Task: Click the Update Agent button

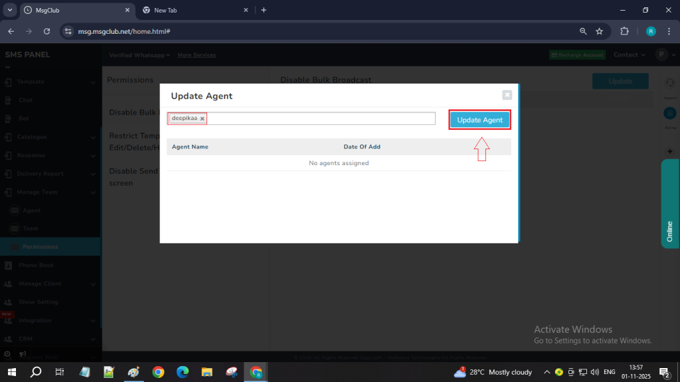Action: click(x=479, y=120)
